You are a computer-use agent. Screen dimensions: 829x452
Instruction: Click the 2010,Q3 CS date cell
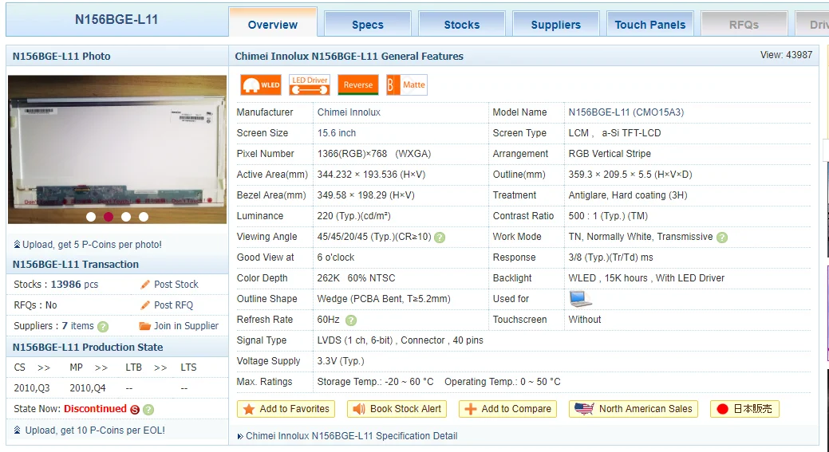pos(32,388)
